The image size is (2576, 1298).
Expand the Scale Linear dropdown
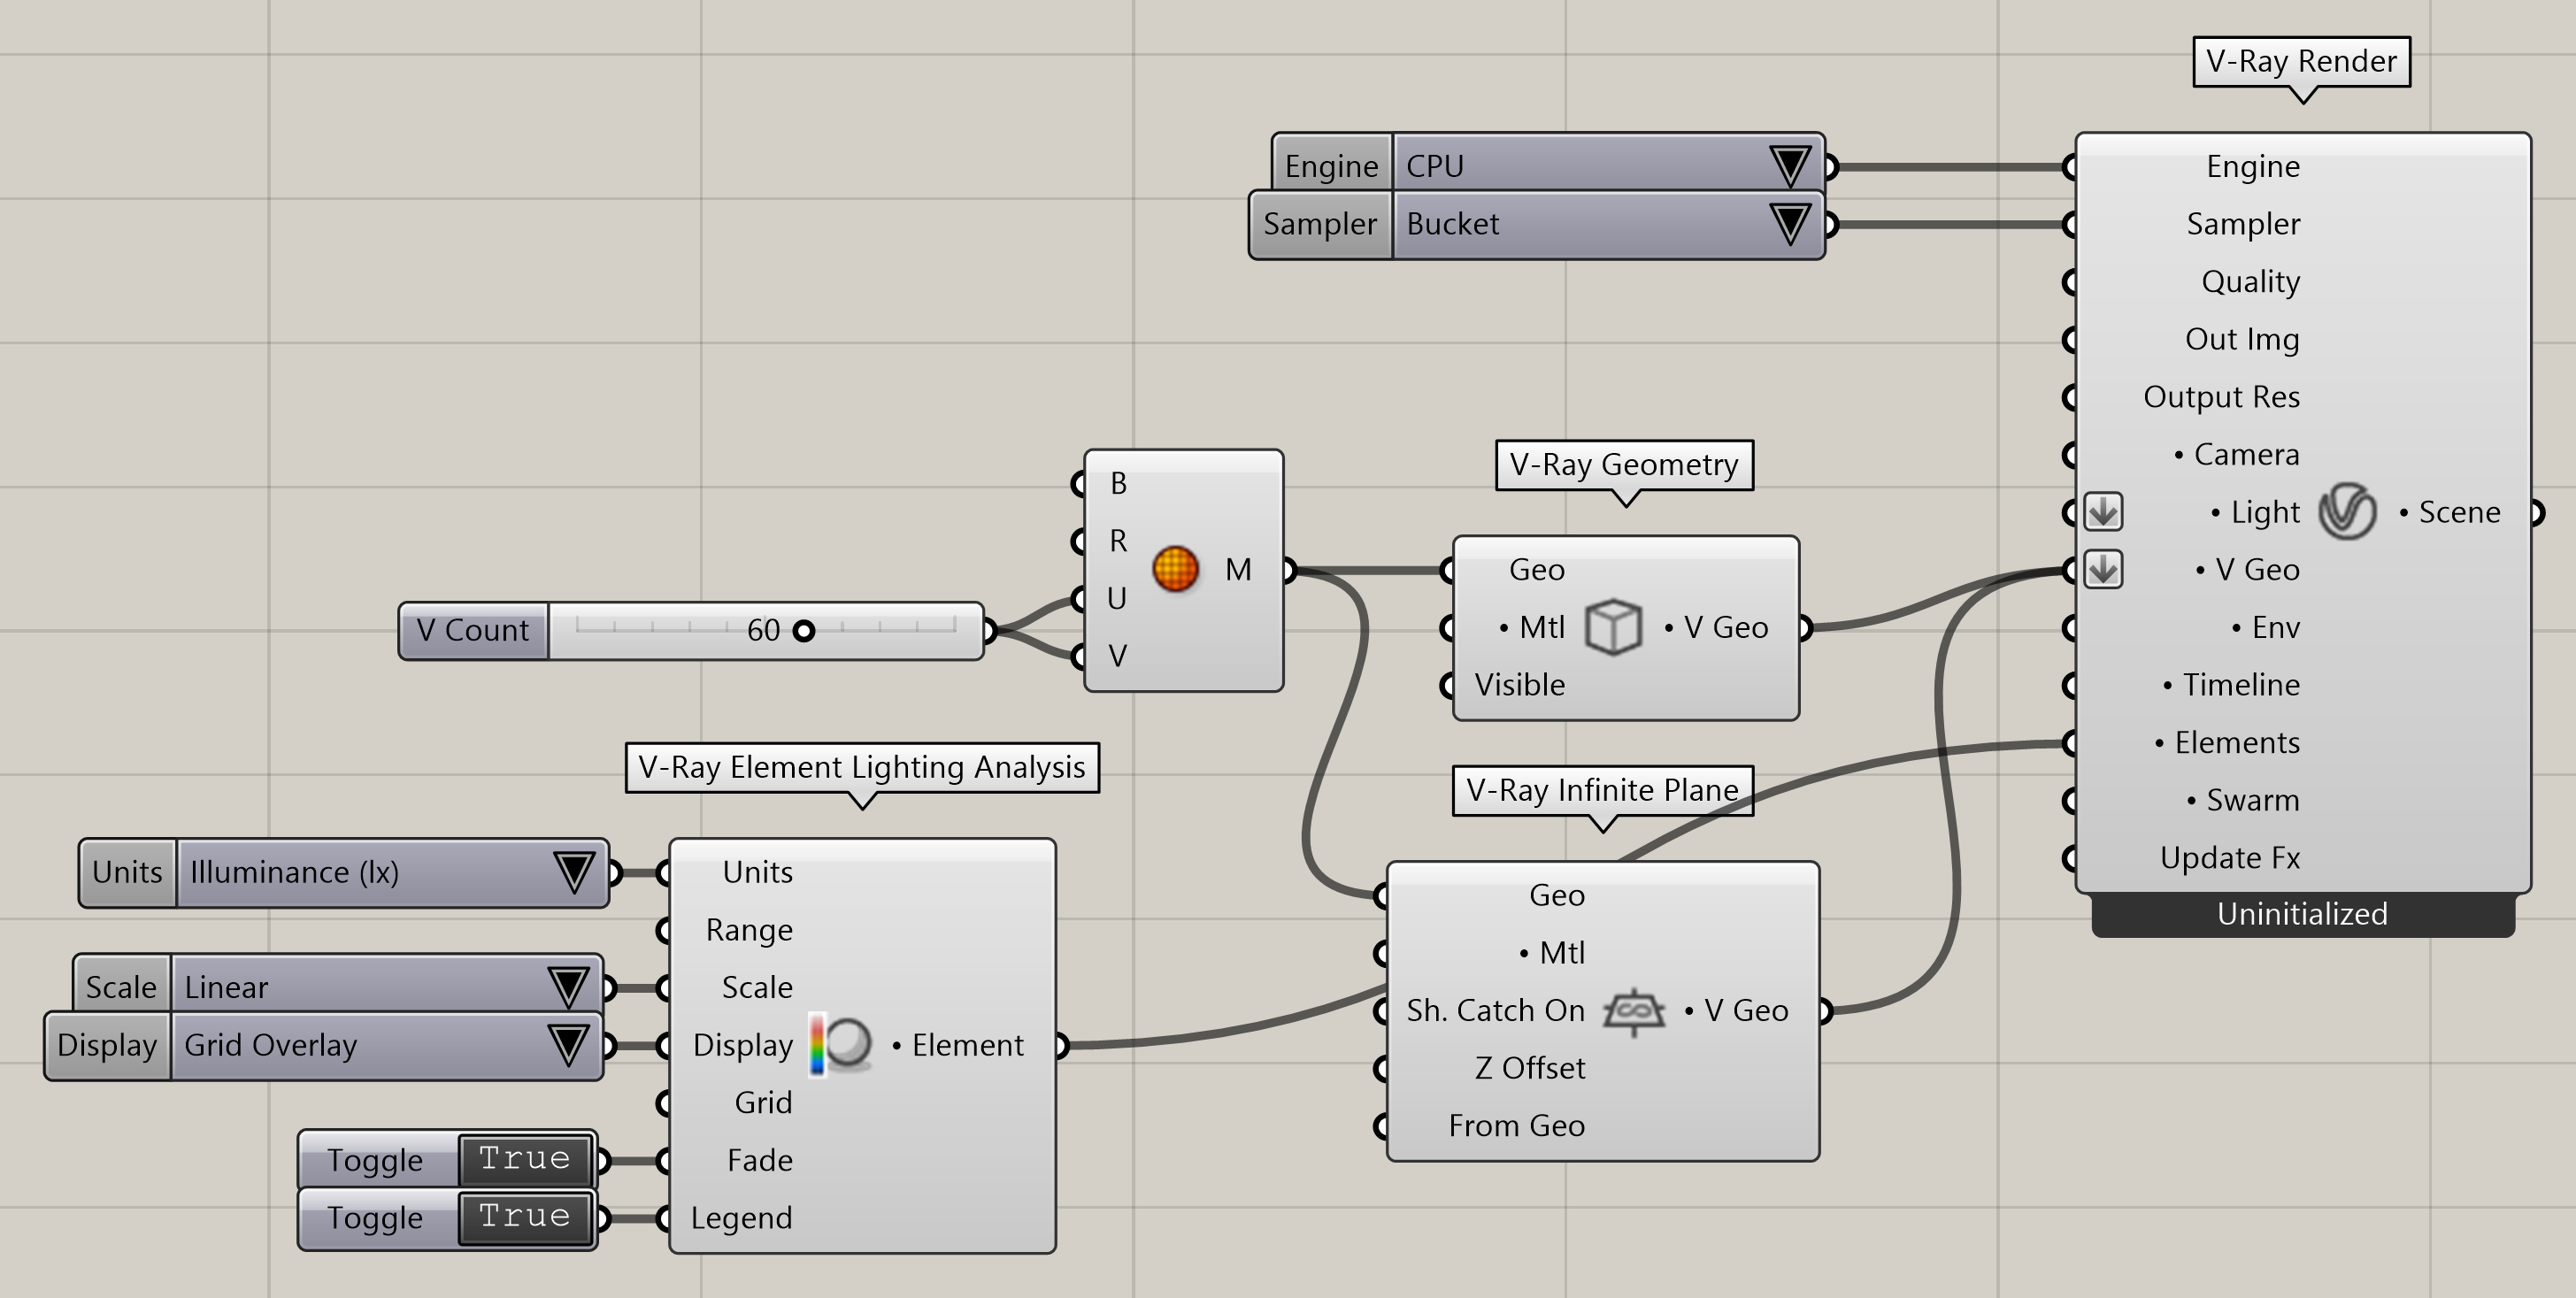(568, 987)
